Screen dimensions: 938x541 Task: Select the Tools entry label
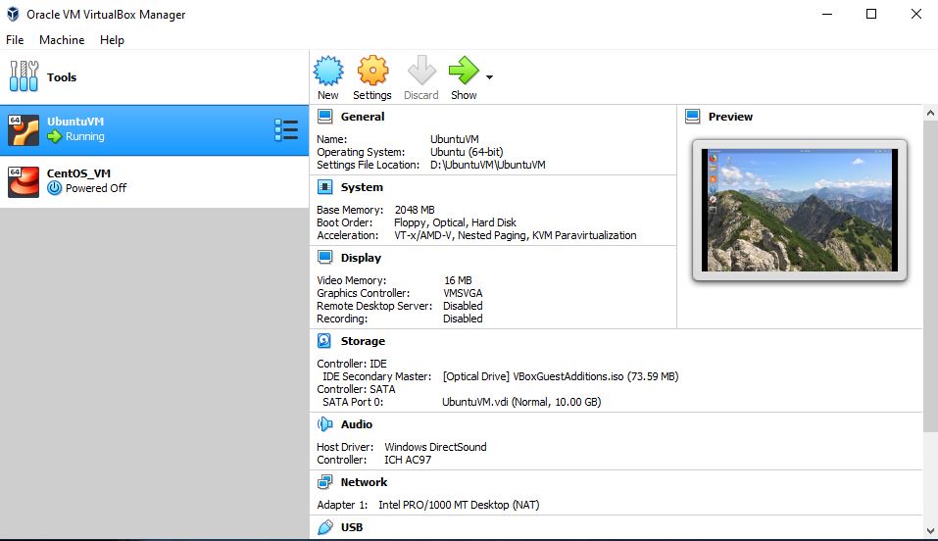click(62, 77)
